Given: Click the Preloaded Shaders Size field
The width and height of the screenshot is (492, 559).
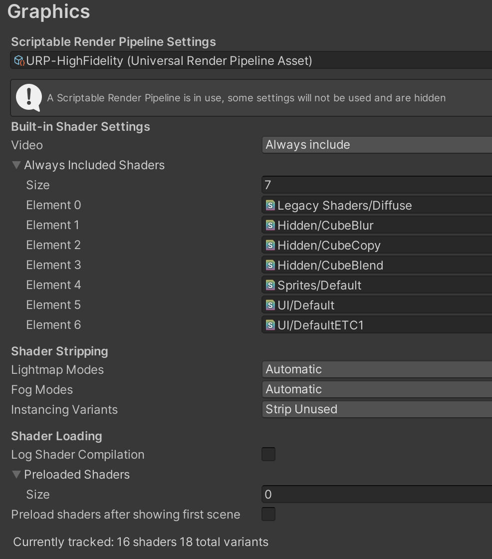Looking at the screenshot, I should [x=377, y=494].
